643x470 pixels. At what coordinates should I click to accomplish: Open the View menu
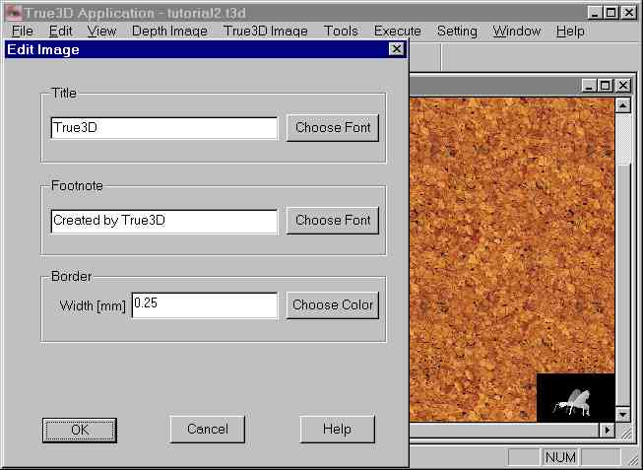click(x=101, y=32)
